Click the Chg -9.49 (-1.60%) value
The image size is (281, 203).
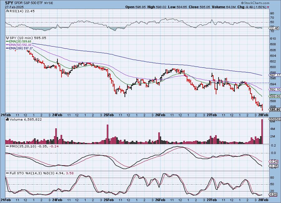[x=252, y=7]
